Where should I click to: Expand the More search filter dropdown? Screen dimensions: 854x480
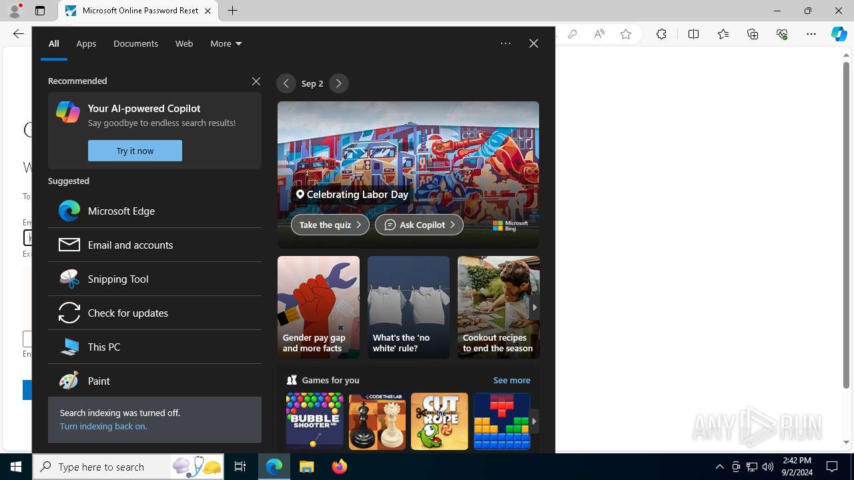click(x=226, y=43)
